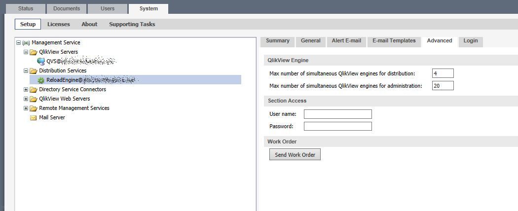Open the Documents tab
The image size is (518, 211).
pos(67,8)
